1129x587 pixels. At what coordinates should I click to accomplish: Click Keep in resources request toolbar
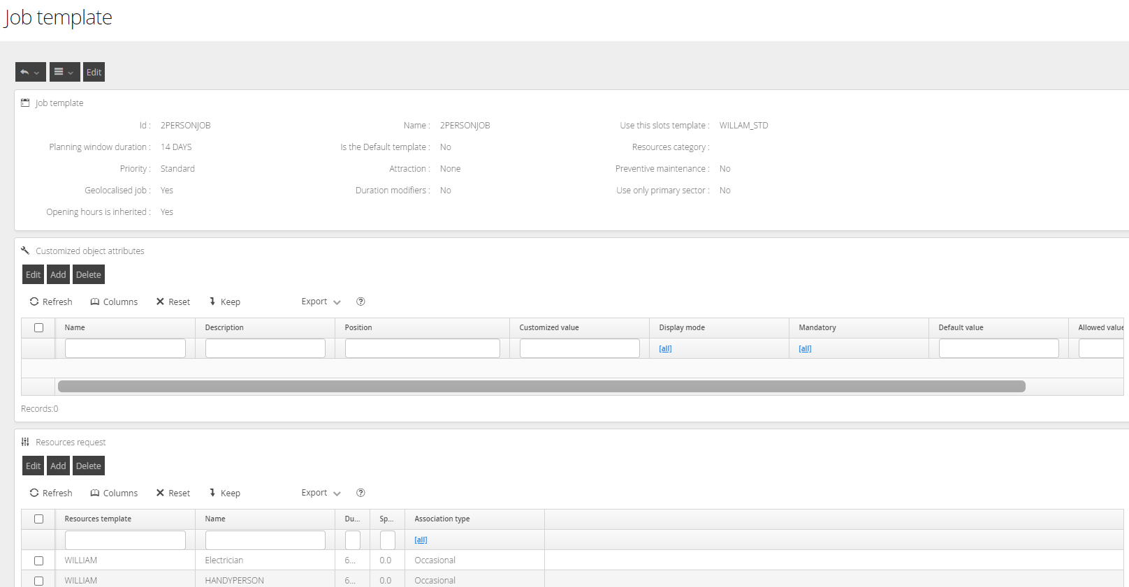pos(224,493)
